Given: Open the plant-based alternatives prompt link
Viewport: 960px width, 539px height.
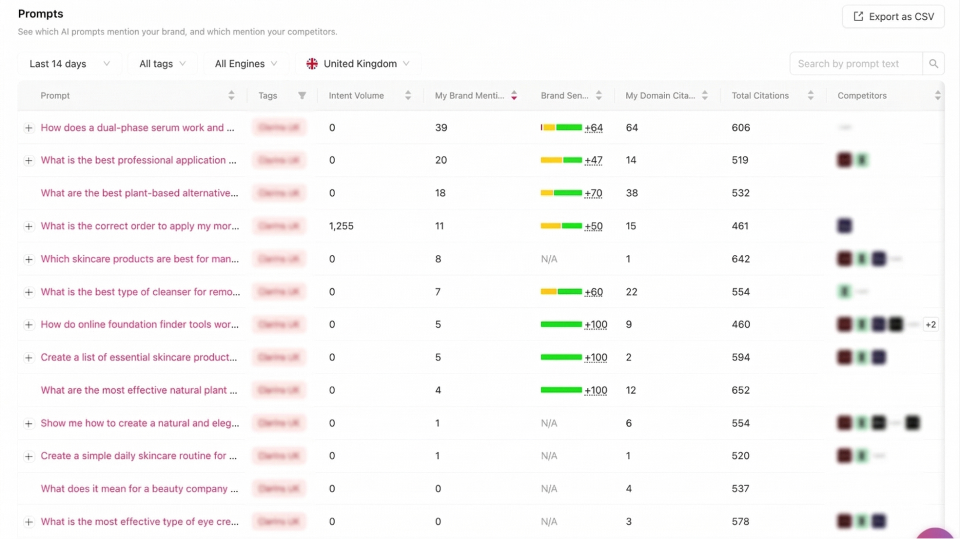Looking at the screenshot, I should (x=139, y=193).
